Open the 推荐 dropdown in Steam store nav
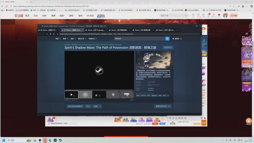This screenshot has height=143, width=254. (x=65, y=38)
